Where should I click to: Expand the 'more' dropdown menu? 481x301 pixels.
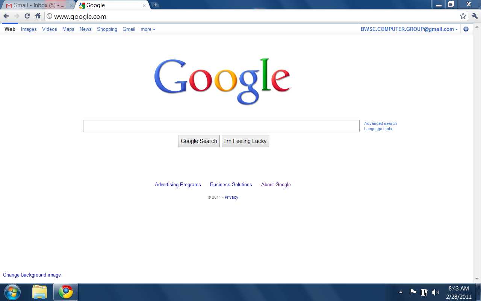148,29
